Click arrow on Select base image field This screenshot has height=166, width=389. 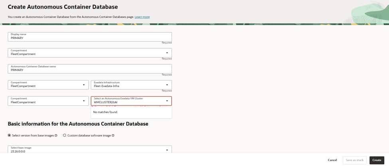pos(167,150)
